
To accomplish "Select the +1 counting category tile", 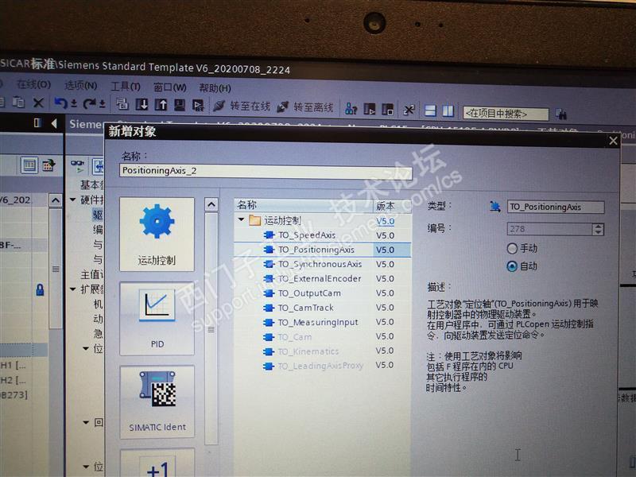I will (x=157, y=463).
